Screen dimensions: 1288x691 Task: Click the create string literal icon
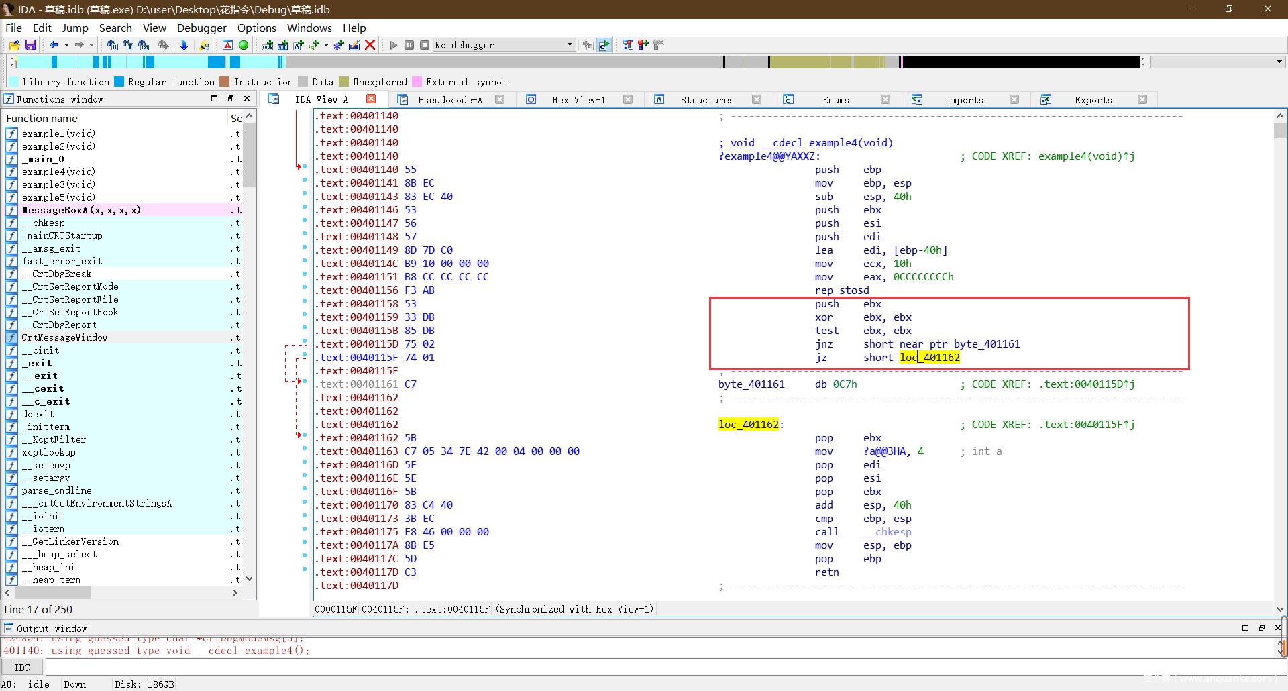299,45
